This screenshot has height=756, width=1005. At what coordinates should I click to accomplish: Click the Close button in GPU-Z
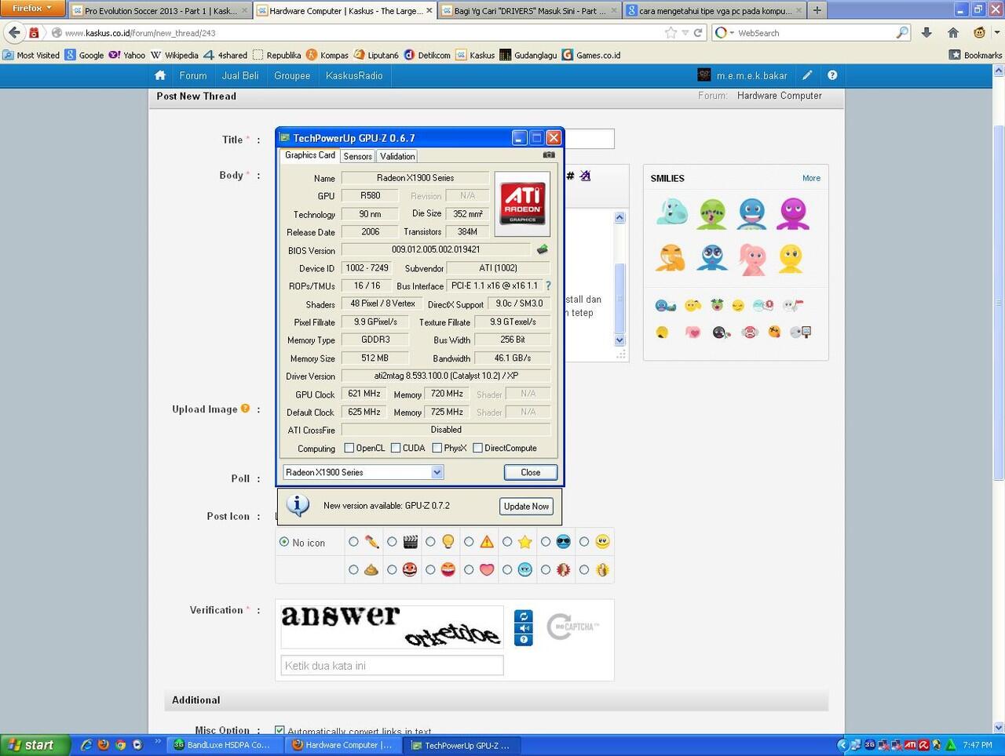coord(531,472)
